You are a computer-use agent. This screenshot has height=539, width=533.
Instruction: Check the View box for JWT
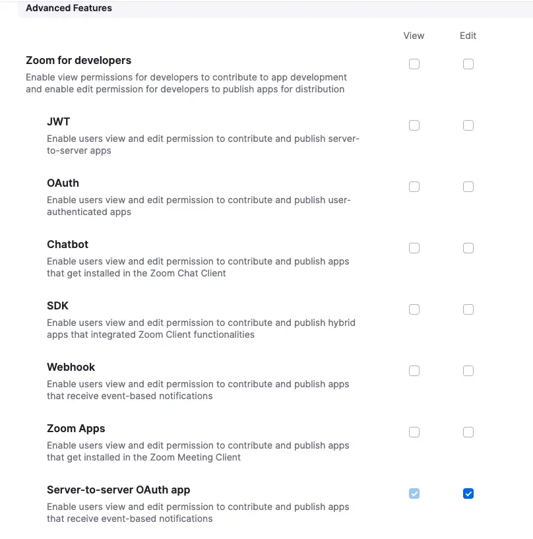pyautogui.click(x=414, y=125)
